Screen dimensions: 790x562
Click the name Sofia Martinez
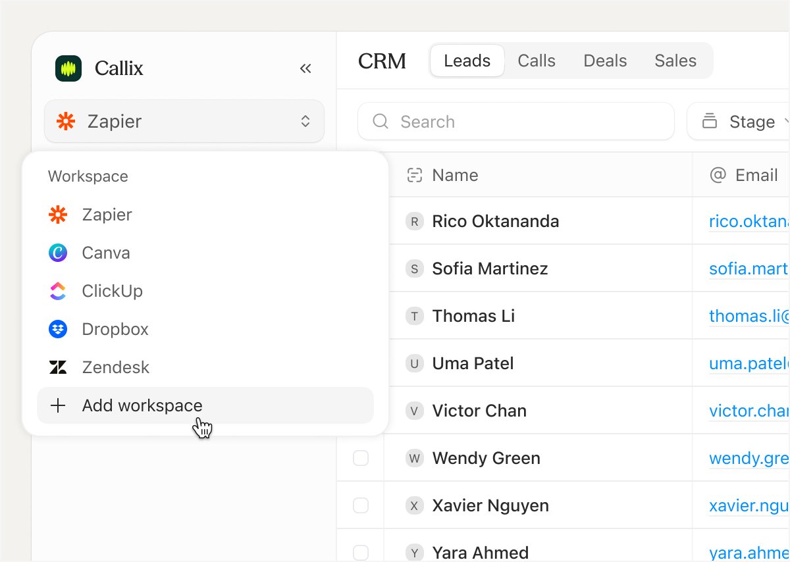(x=490, y=268)
